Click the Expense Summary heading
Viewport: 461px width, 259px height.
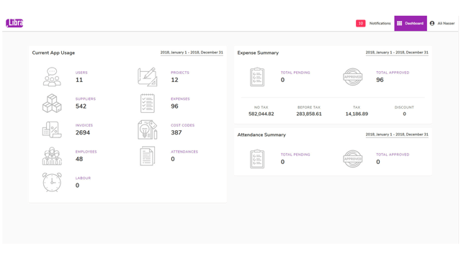click(258, 53)
